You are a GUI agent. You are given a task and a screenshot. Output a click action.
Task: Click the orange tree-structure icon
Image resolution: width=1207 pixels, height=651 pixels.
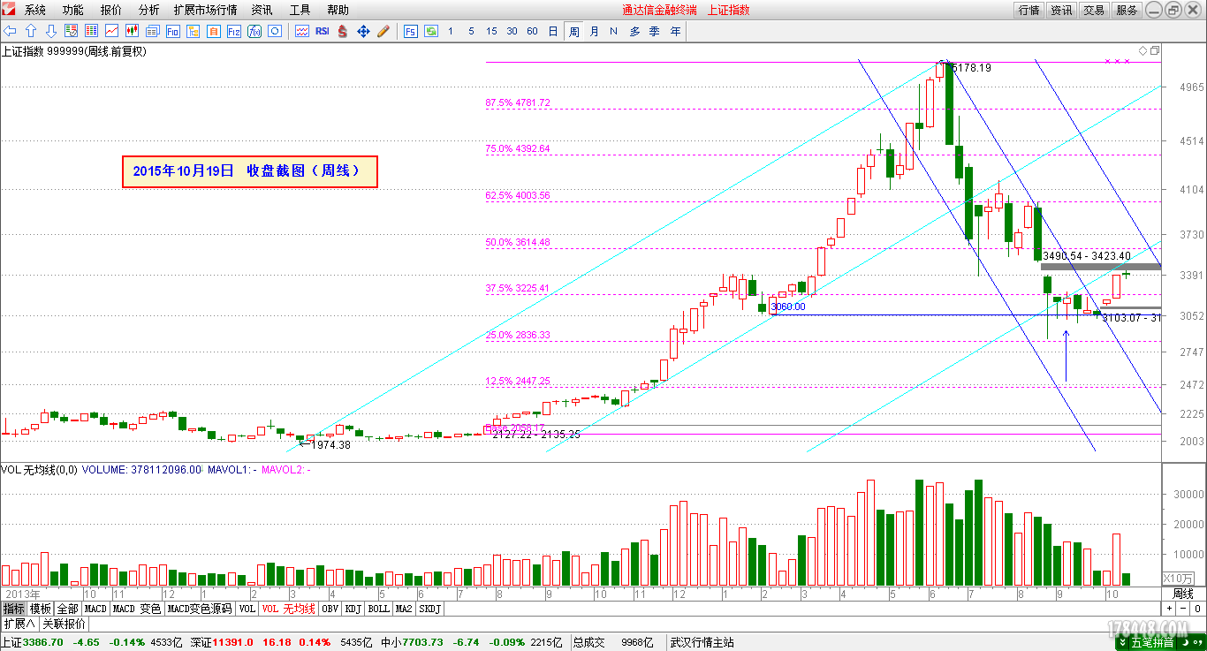tap(193, 31)
